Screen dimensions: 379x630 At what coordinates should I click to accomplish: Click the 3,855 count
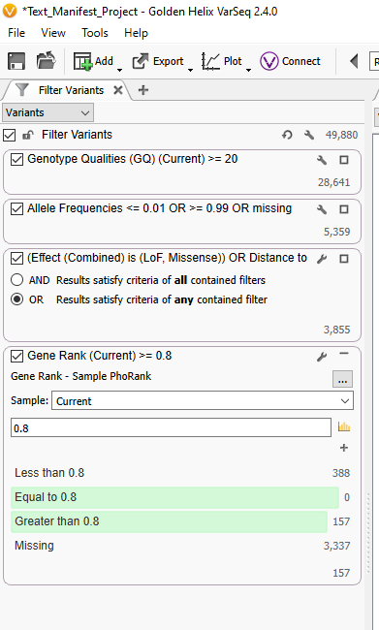(336, 330)
